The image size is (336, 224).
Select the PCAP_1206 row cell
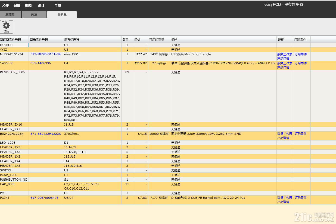coord(14,175)
